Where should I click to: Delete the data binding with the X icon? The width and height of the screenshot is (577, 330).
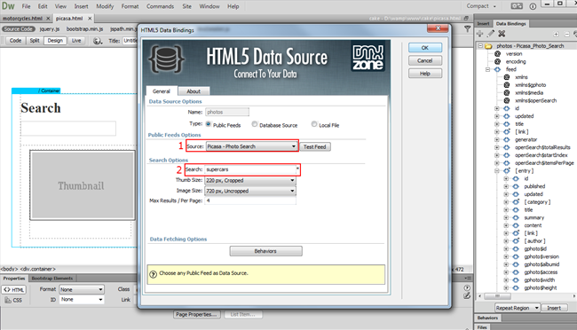502,34
